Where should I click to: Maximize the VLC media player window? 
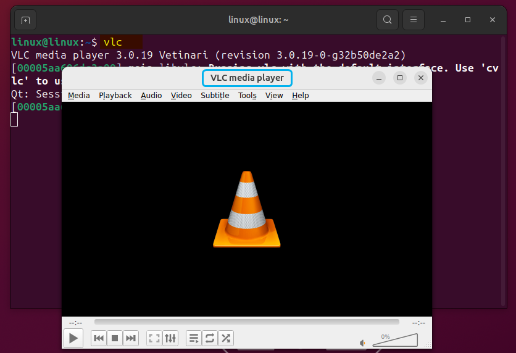point(400,78)
